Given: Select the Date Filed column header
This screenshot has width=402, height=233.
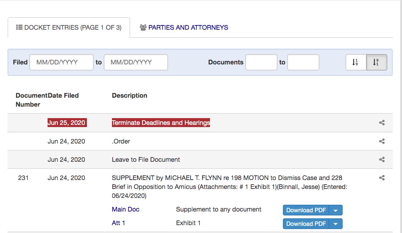Looking at the screenshot, I should pos(63,96).
